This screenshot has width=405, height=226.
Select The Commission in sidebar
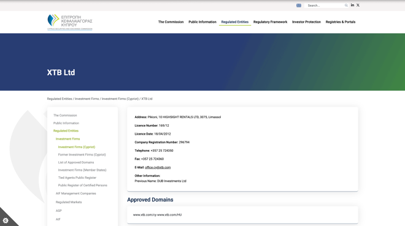(x=65, y=115)
